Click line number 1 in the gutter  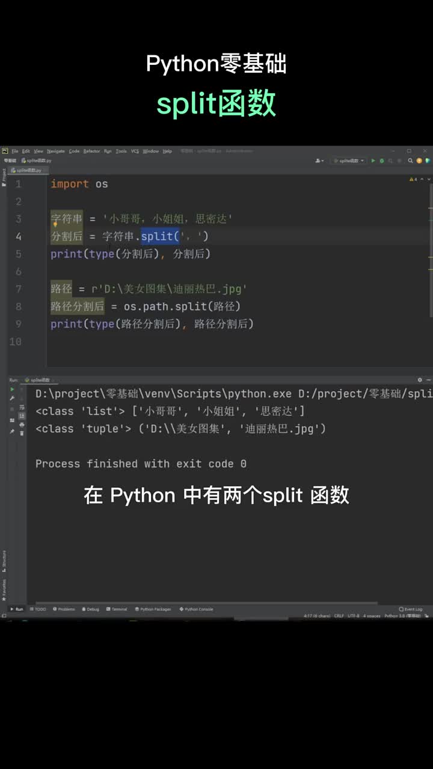(18, 184)
